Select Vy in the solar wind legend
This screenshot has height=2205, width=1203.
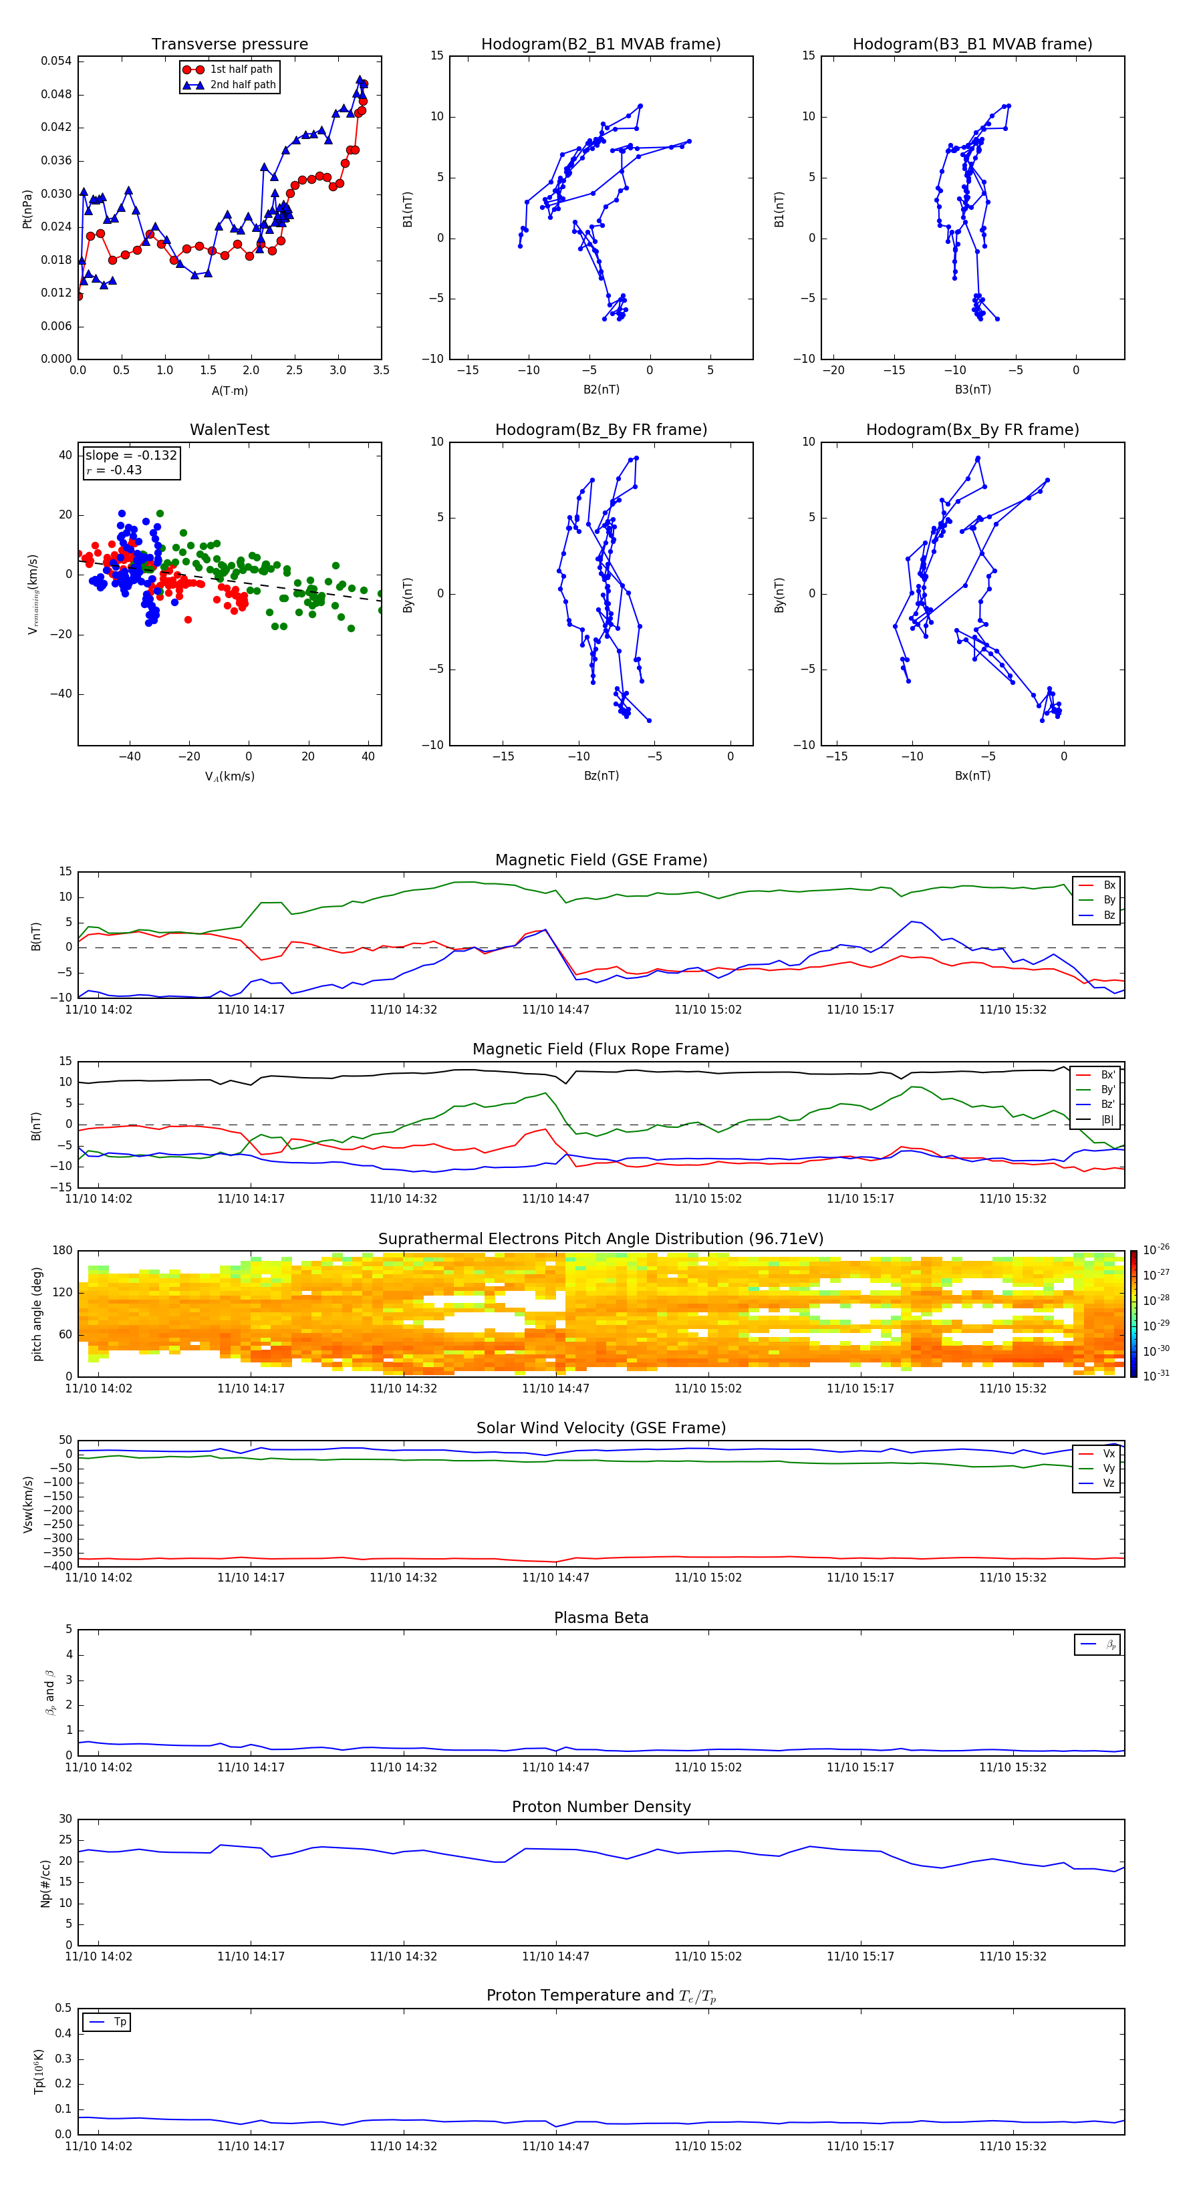(x=1097, y=1469)
